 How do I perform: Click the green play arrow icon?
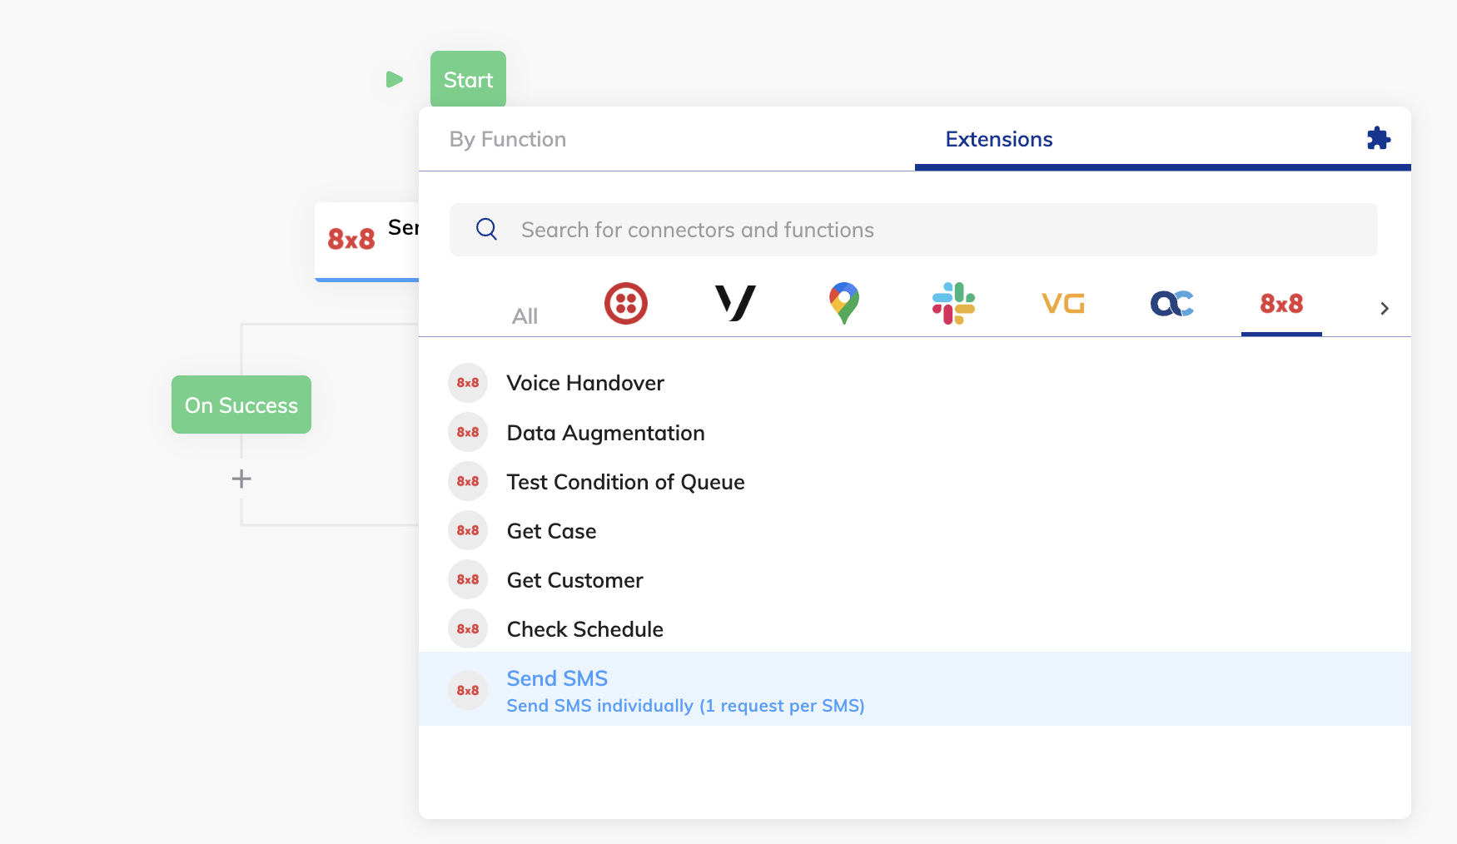coord(395,80)
